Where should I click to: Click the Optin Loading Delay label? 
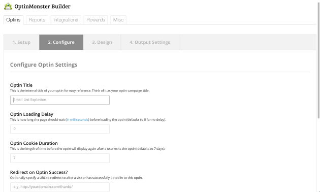(31, 114)
